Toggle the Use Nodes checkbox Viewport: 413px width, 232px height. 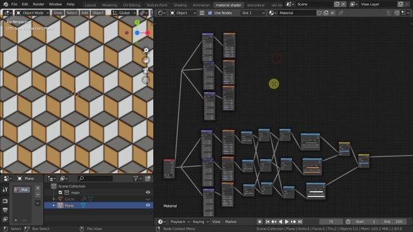210,13
